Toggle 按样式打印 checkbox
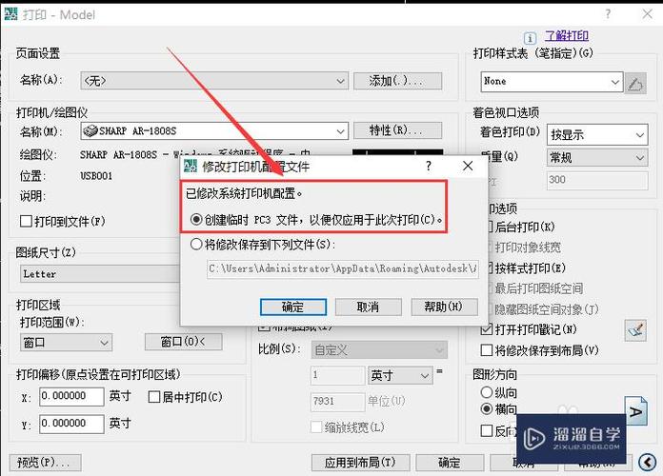This screenshot has height=476, width=663. click(x=489, y=268)
